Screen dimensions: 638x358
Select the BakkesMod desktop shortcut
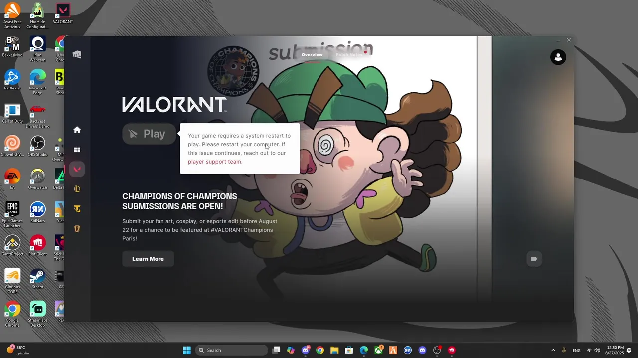click(12, 47)
